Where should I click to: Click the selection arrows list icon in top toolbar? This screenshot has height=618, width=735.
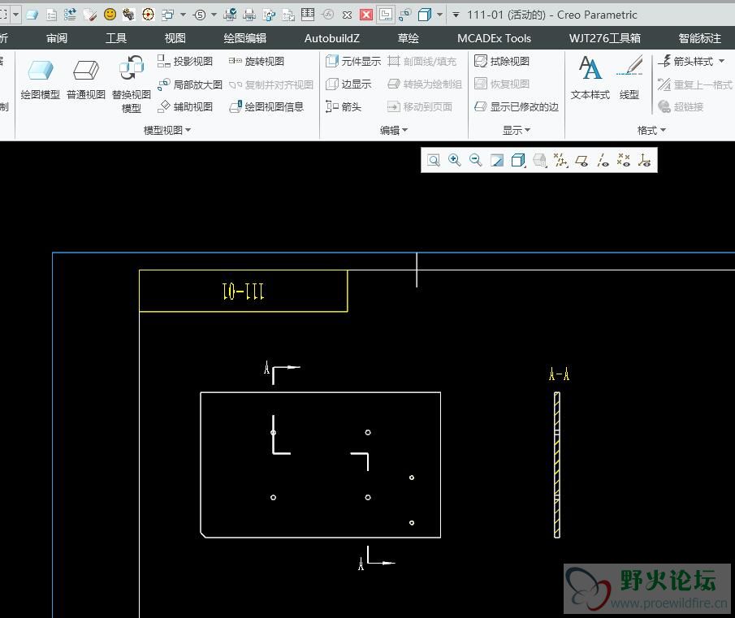[70, 15]
